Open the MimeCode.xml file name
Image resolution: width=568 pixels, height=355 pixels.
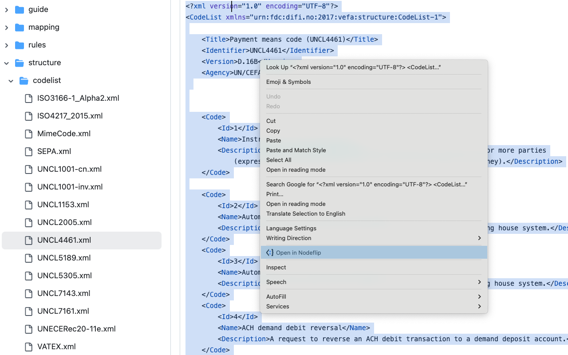click(x=64, y=134)
